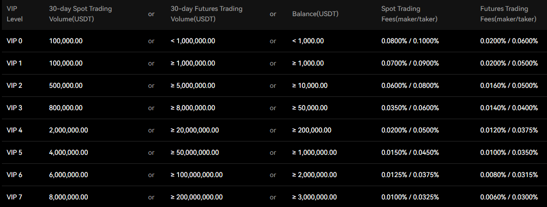Screen dimensions: 547x207
Task: Click the 30-day Futures Trading Volume header
Action: click(207, 14)
